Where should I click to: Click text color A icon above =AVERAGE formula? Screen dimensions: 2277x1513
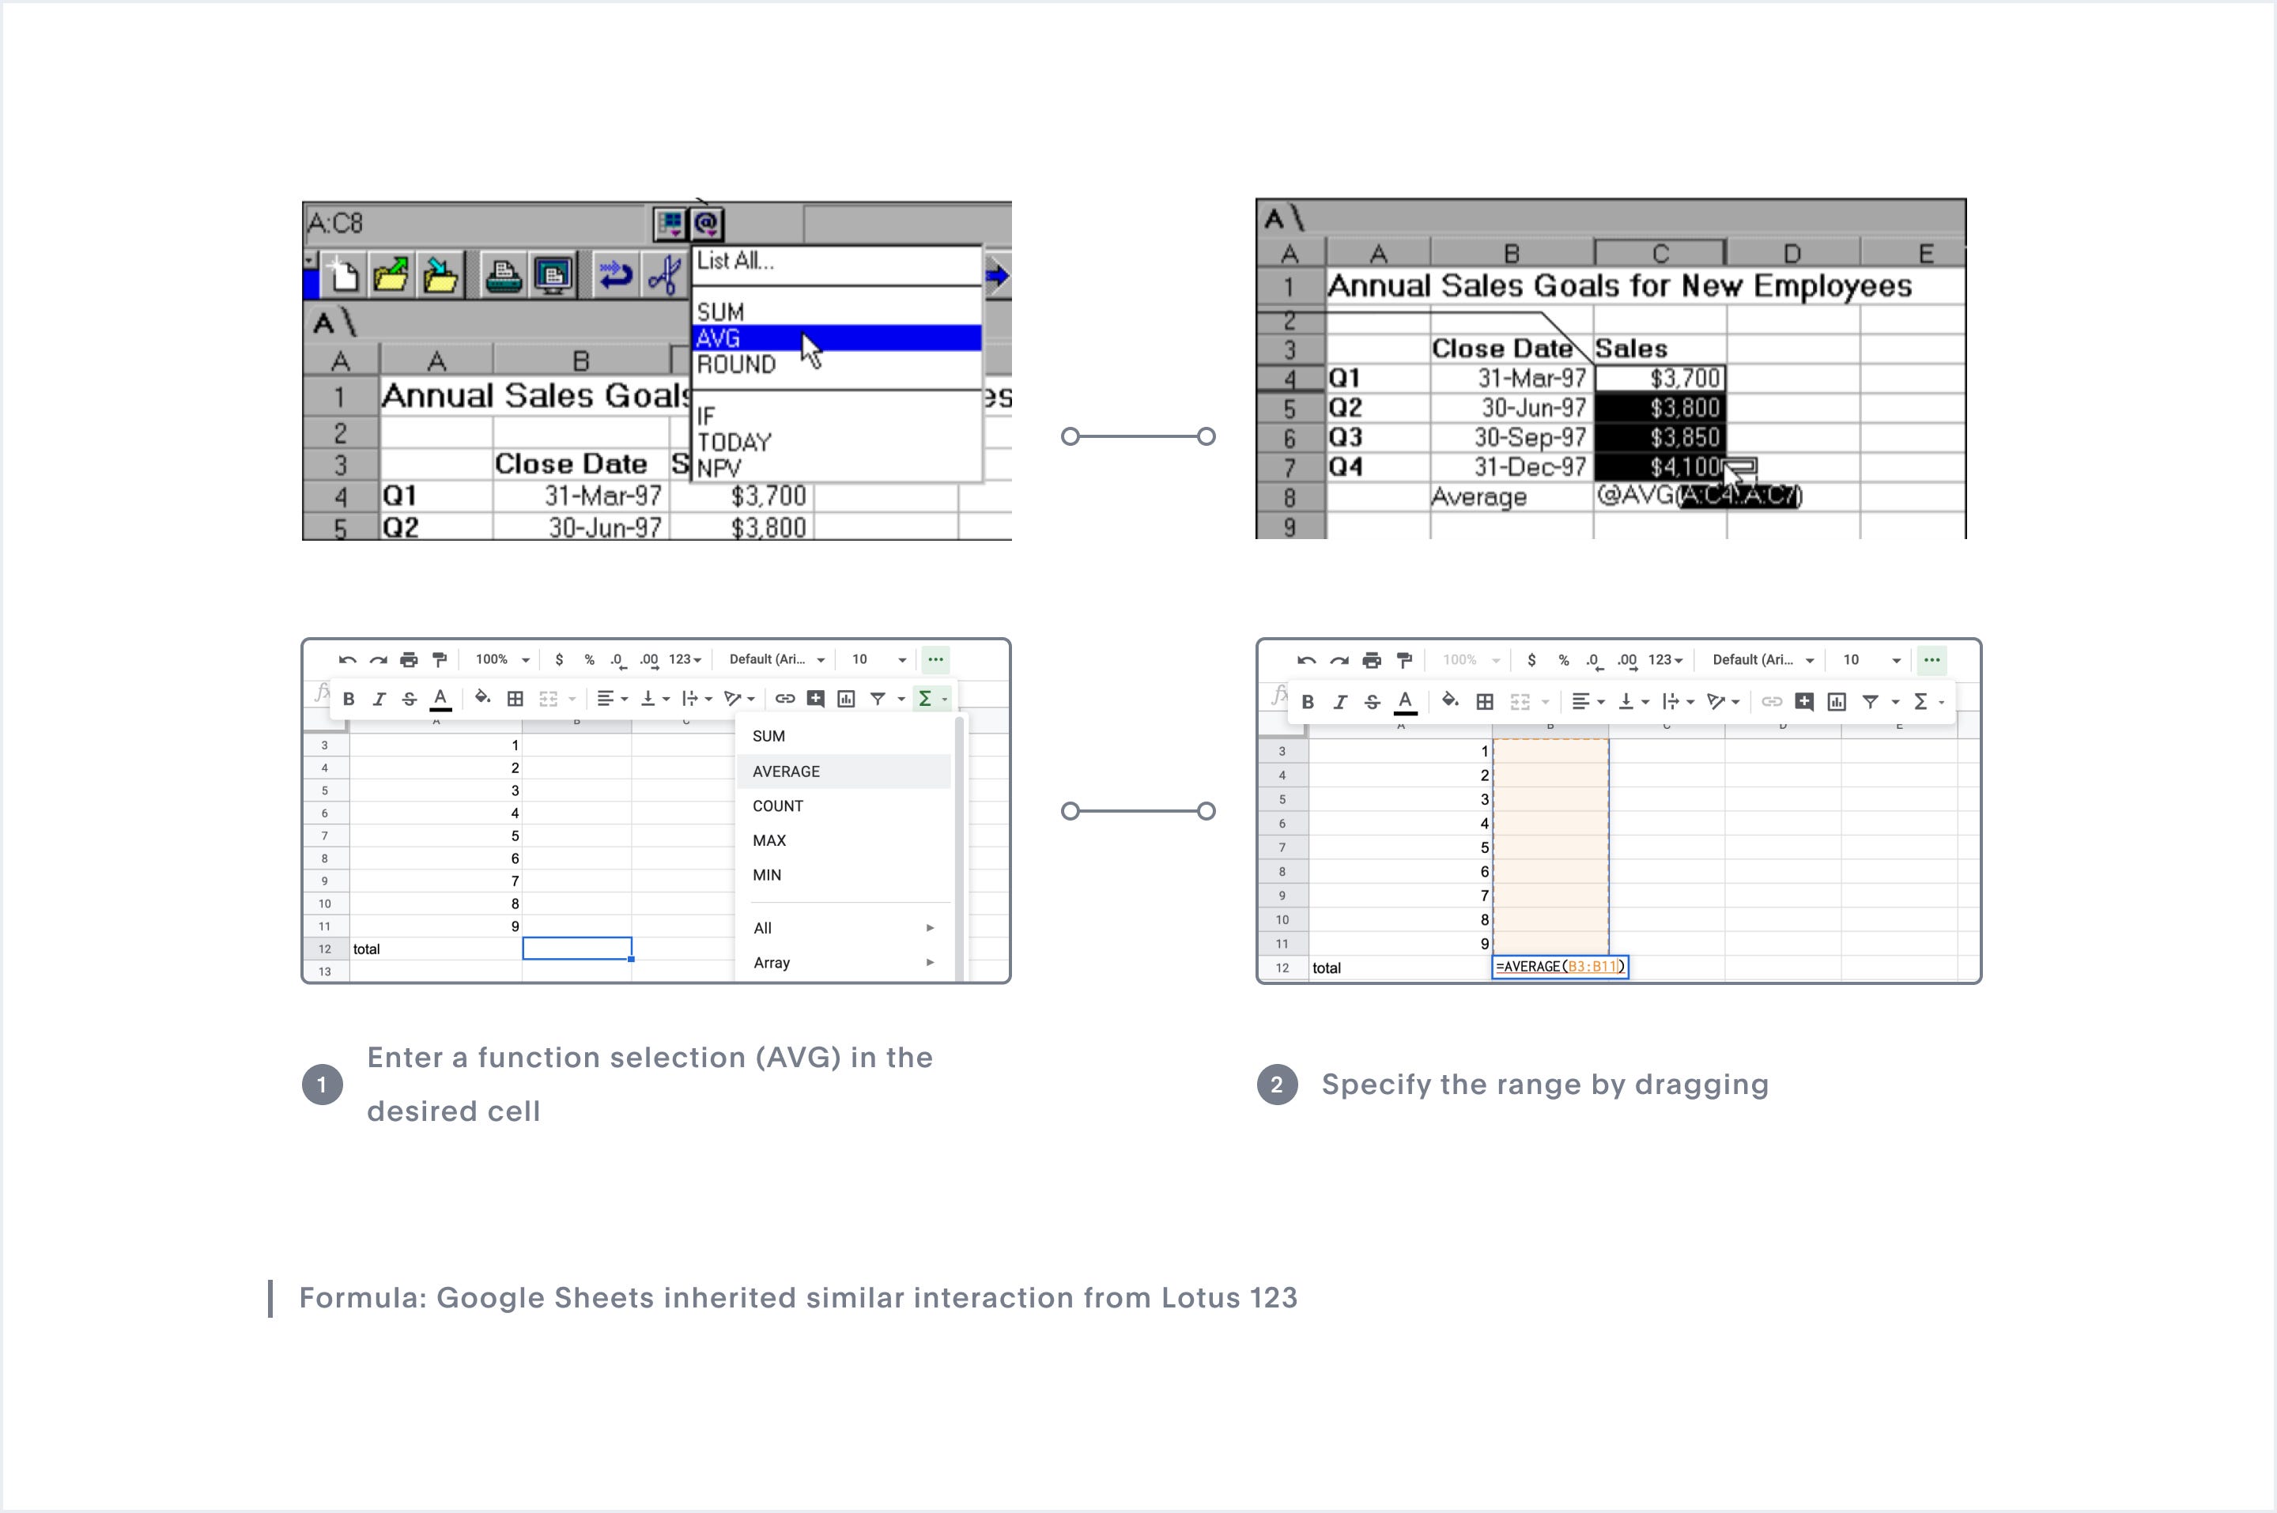1405,701
